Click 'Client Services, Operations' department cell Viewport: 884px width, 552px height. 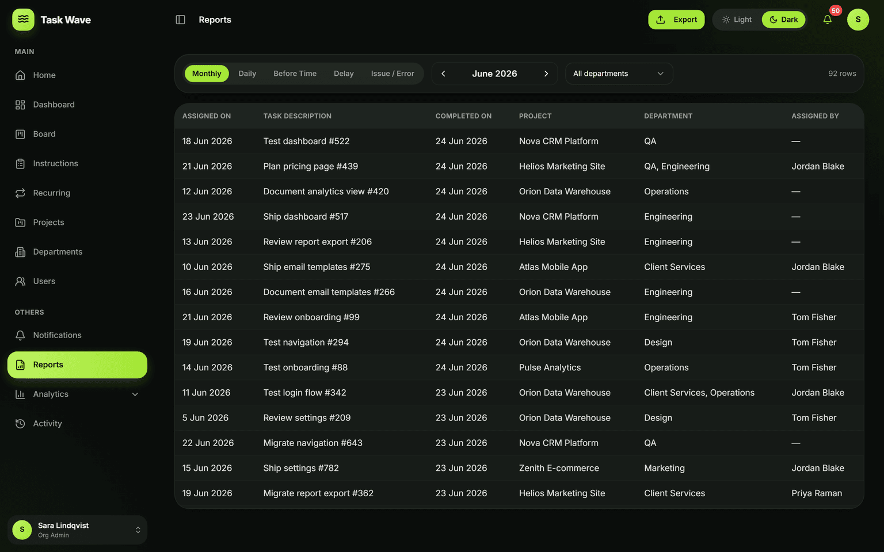pyautogui.click(x=699, y=393)
